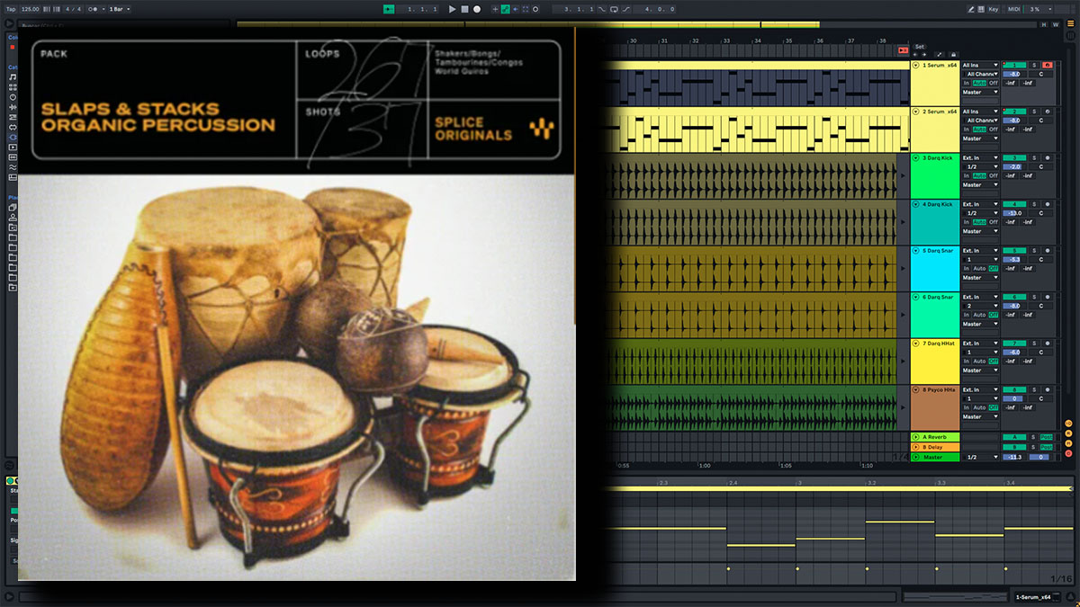The width and height of the screenshot is (1080, 607).
Task: Deactivate track 1 with its activator button
Action: [x=1014, y=66]
